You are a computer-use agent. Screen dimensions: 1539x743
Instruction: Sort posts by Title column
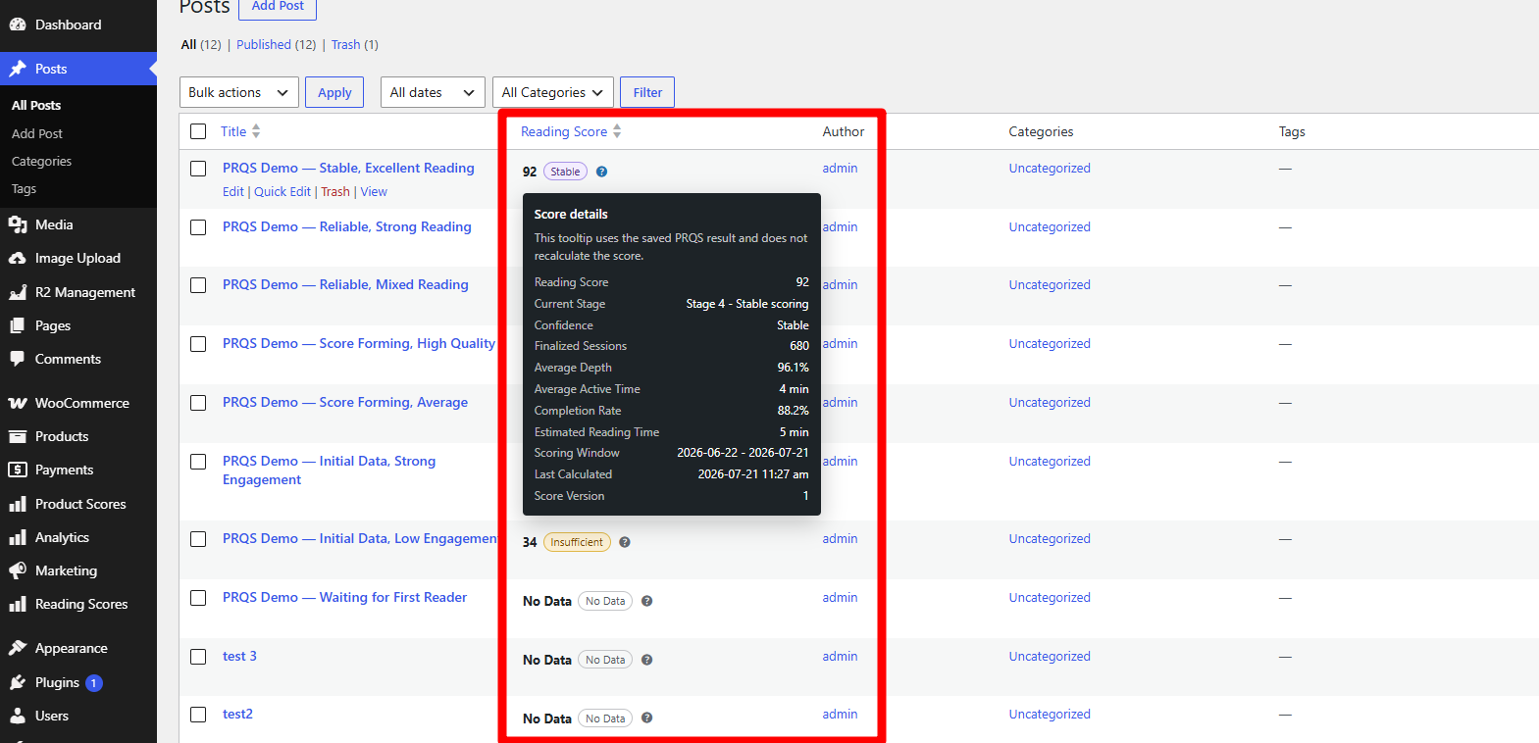tap(240, 131)
